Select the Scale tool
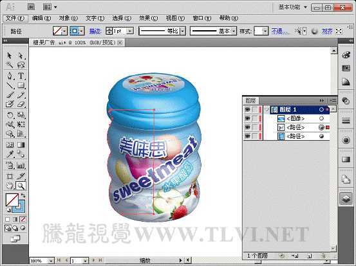356x266 pixels. (21, 115)
